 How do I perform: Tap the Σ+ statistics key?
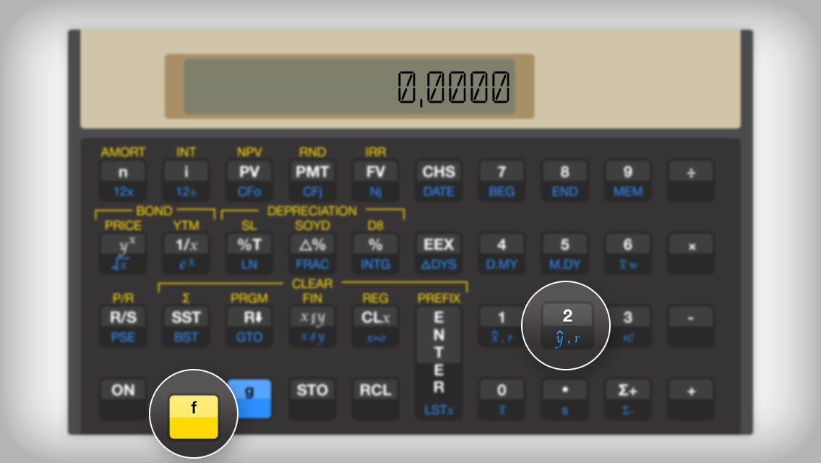[x=627, y=396]
